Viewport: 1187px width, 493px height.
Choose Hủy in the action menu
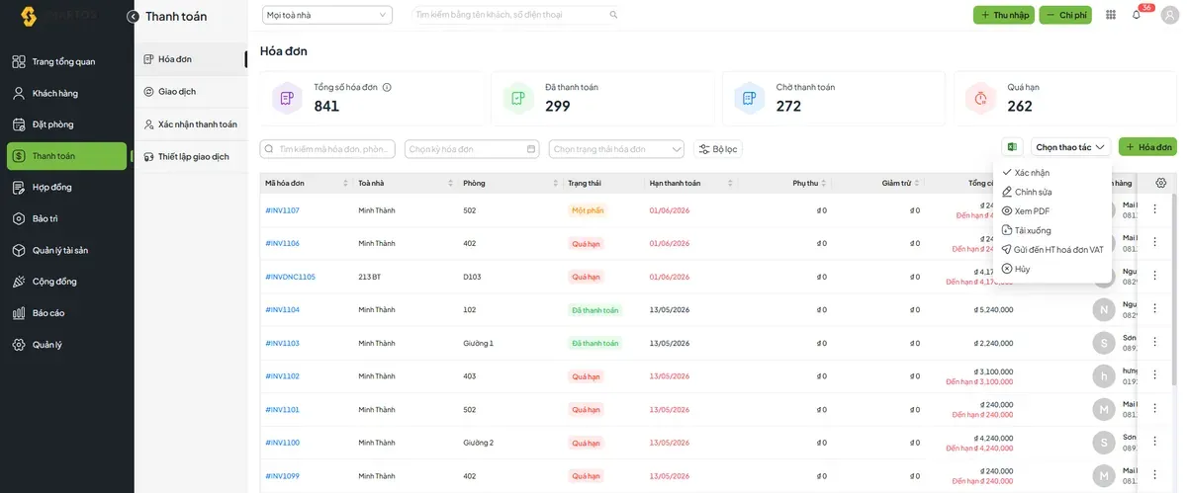pos(1016,269)
